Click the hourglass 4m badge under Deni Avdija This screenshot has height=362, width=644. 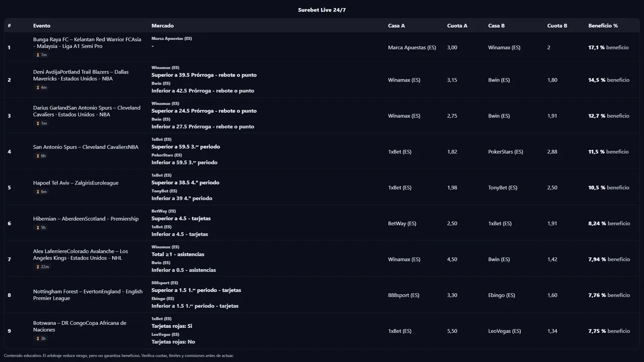click(41, 87)
